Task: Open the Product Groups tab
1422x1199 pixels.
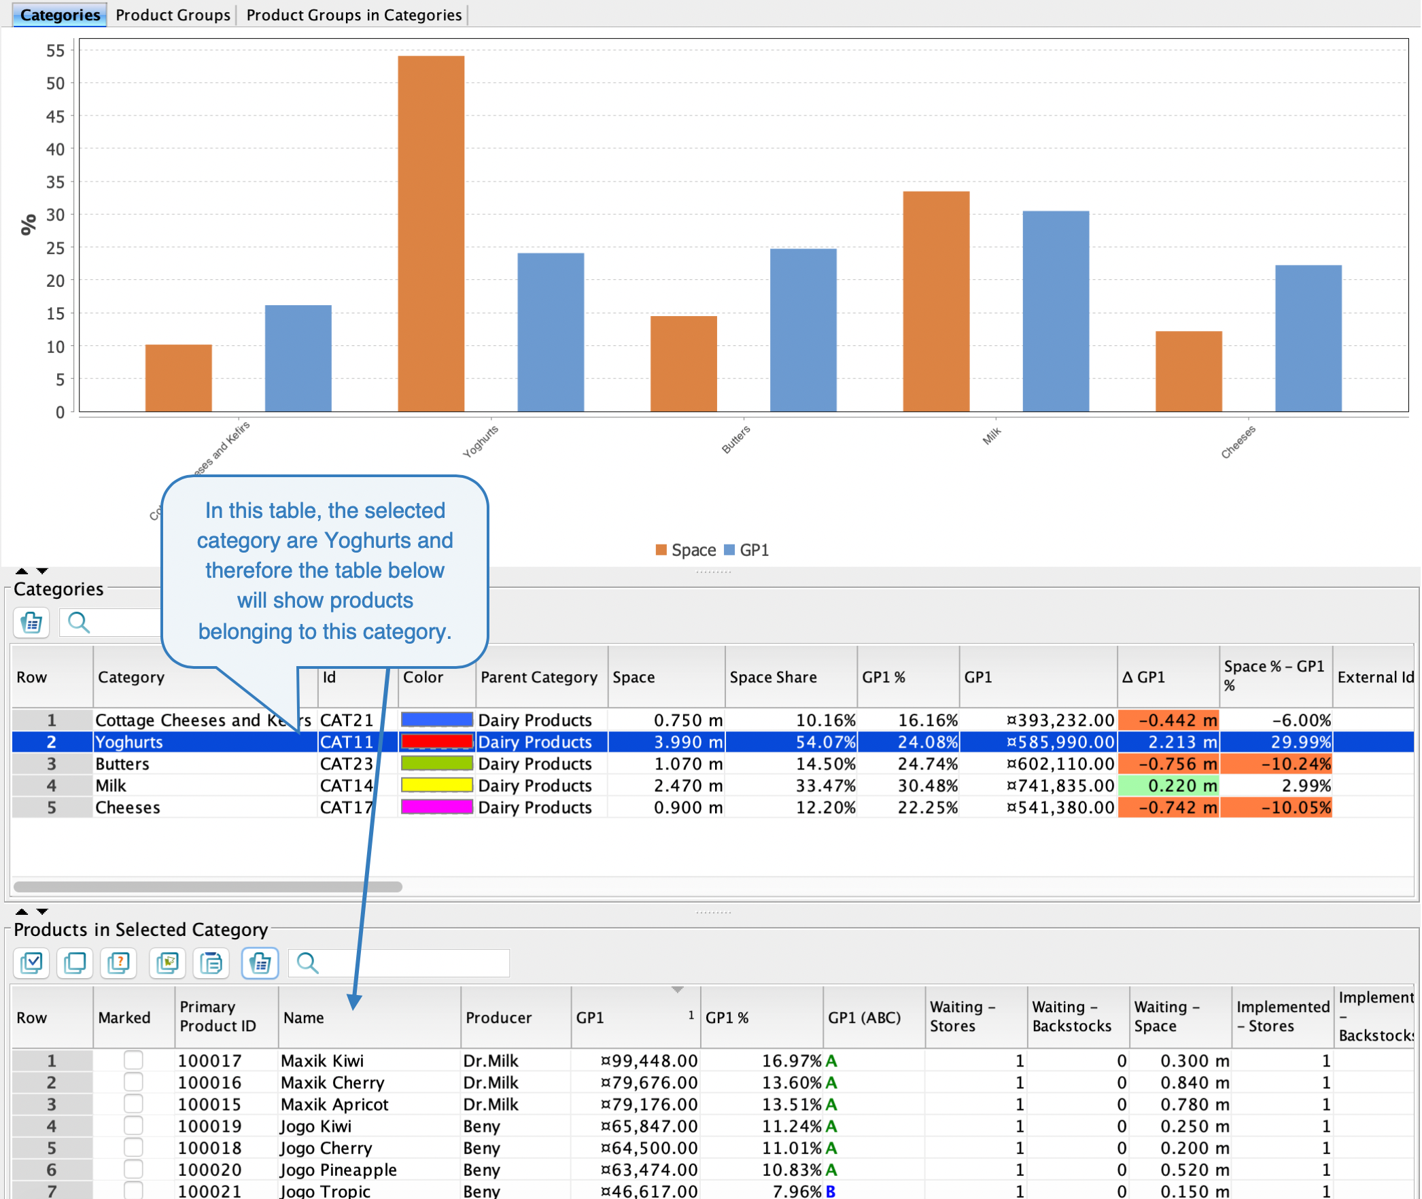Action: 173,15
